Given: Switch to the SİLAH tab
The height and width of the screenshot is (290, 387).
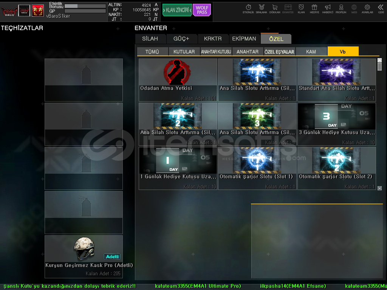Looking at the screenshot, I should coord(150,39).
